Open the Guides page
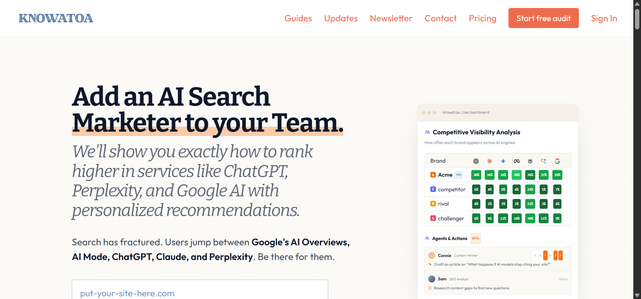Viewport: 641px width, 299px height. click(x=298, y=18)
